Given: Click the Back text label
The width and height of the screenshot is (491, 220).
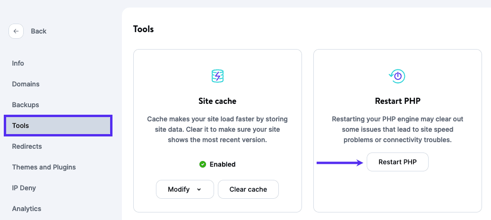Looking at the screenshot, I should pos(39,31).
